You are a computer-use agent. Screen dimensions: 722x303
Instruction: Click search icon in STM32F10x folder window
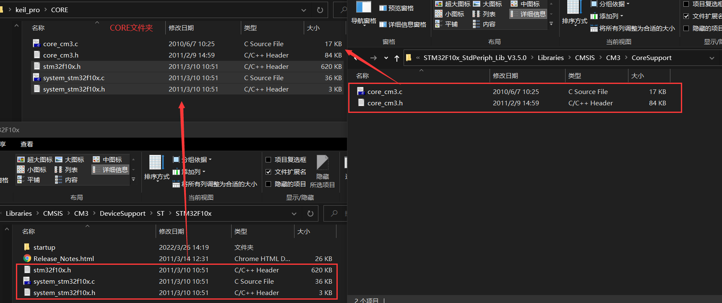(x=334, y=214)
